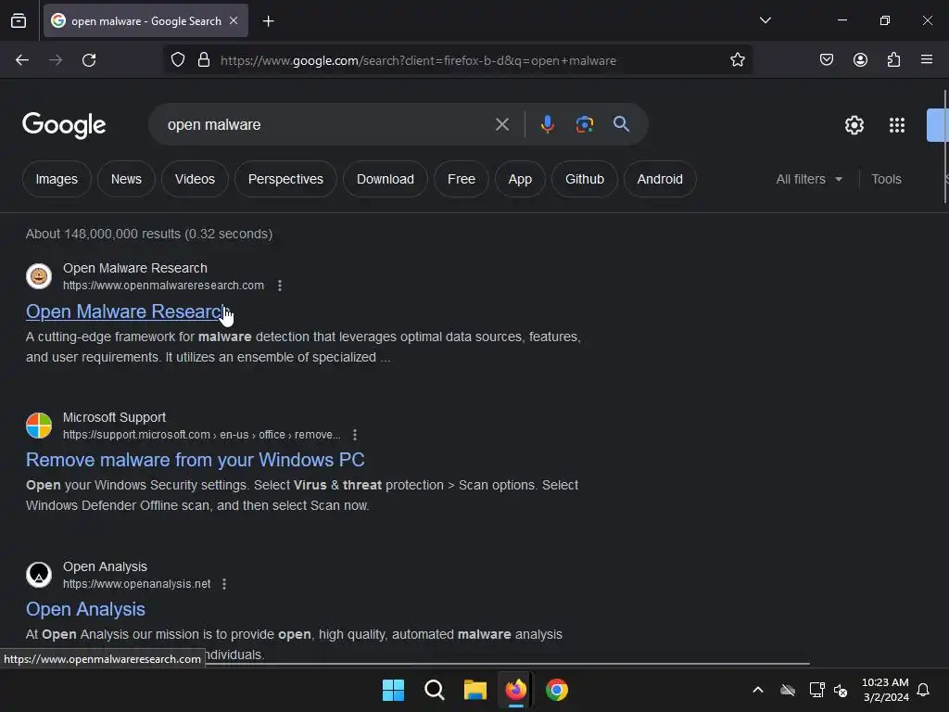Select the Android filter chip
Image resolution: width=949 pixels, height=712 pixels.
coord(660,179)
